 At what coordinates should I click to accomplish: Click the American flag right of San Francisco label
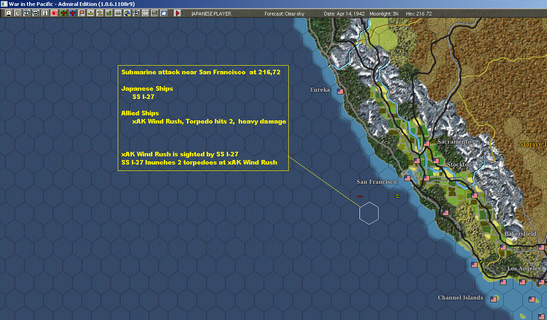(x=407, y=178)
